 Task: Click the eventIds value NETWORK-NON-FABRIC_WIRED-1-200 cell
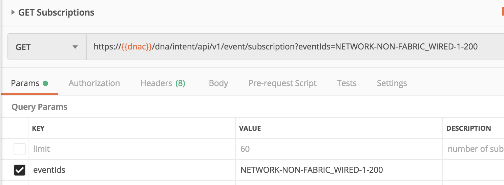(x=312, y=170)
